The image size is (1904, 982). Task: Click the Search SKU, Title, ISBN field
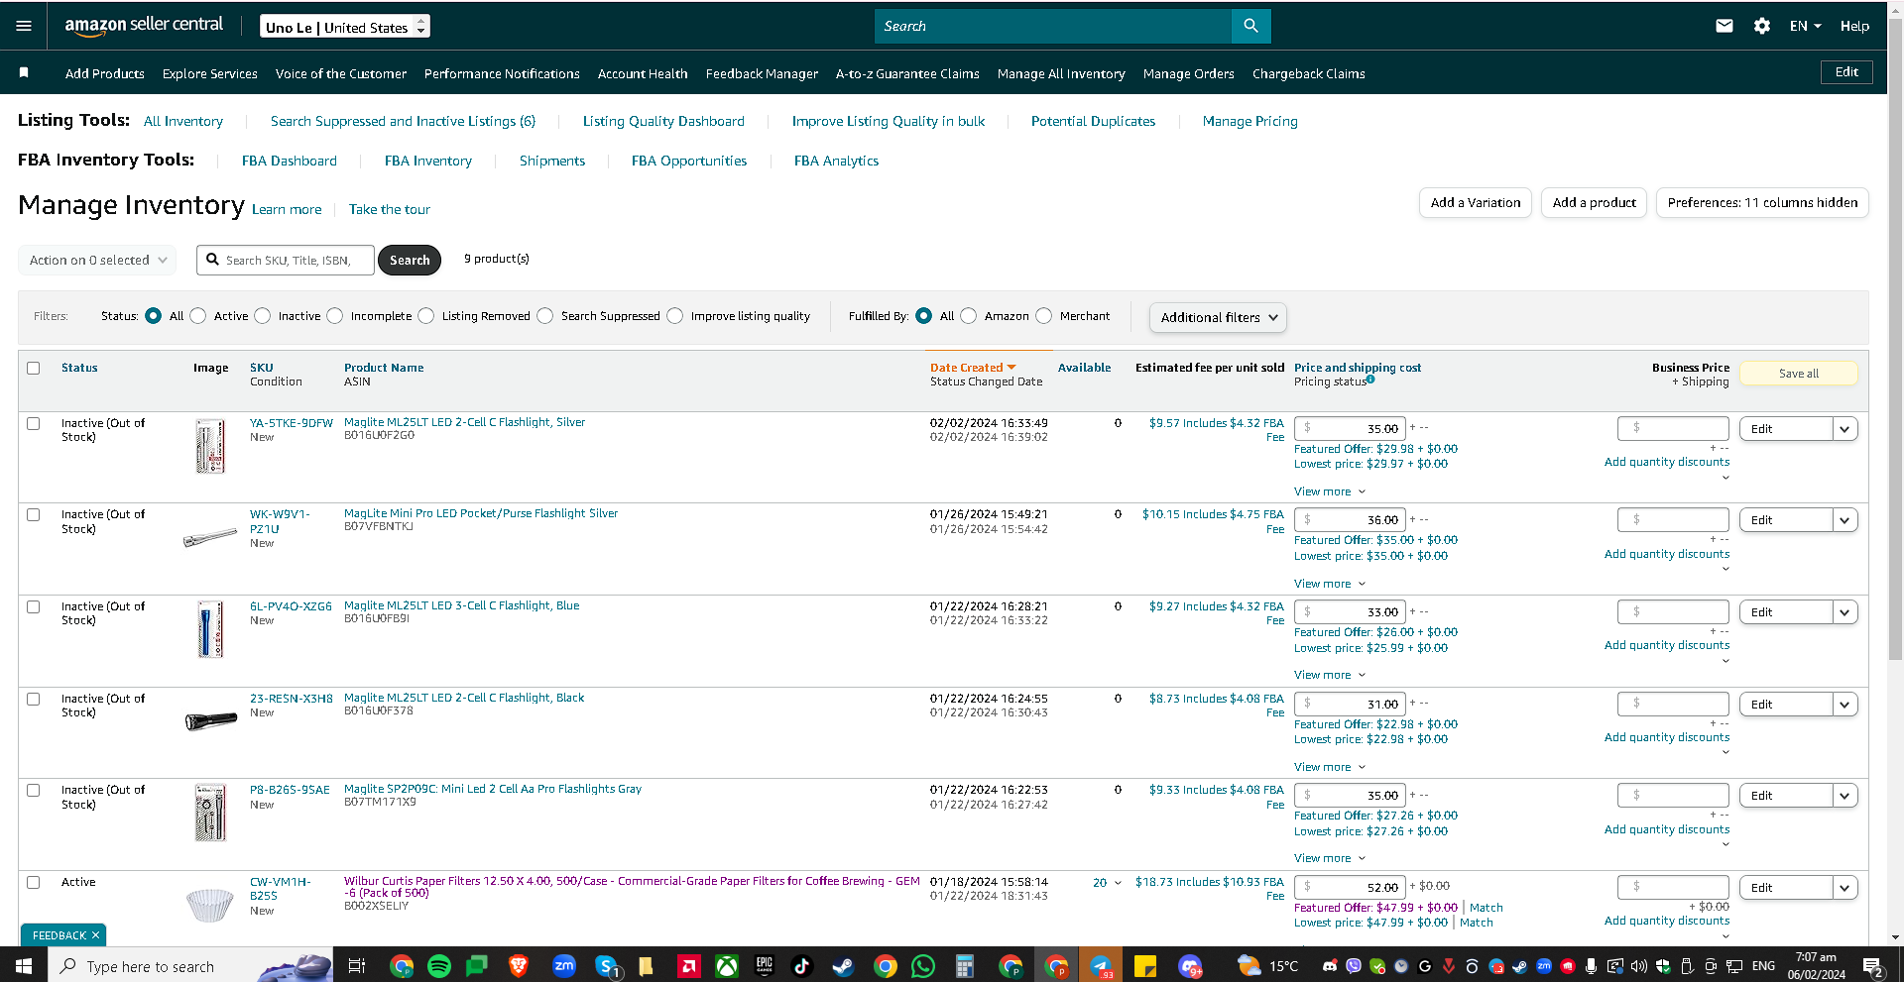286,260
